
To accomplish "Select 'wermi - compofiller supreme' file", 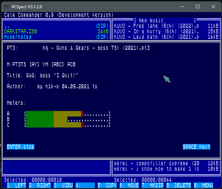I will point(166,163).
